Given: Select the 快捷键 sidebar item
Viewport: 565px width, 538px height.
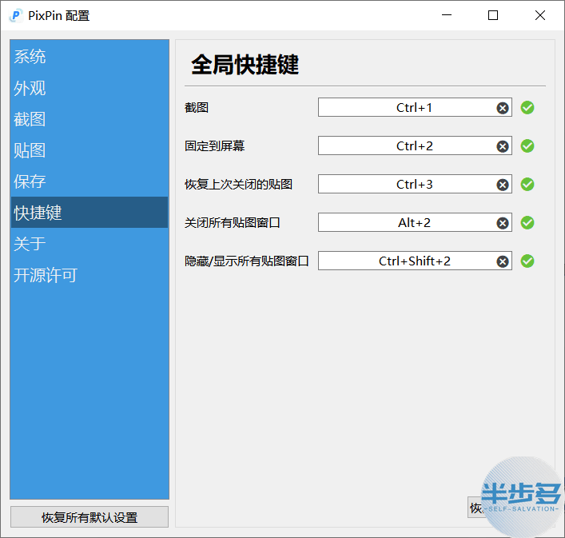Looking at the screenshot, I should (90, 213).
